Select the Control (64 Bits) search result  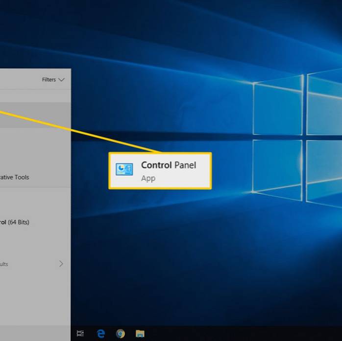tap(15, 222)
